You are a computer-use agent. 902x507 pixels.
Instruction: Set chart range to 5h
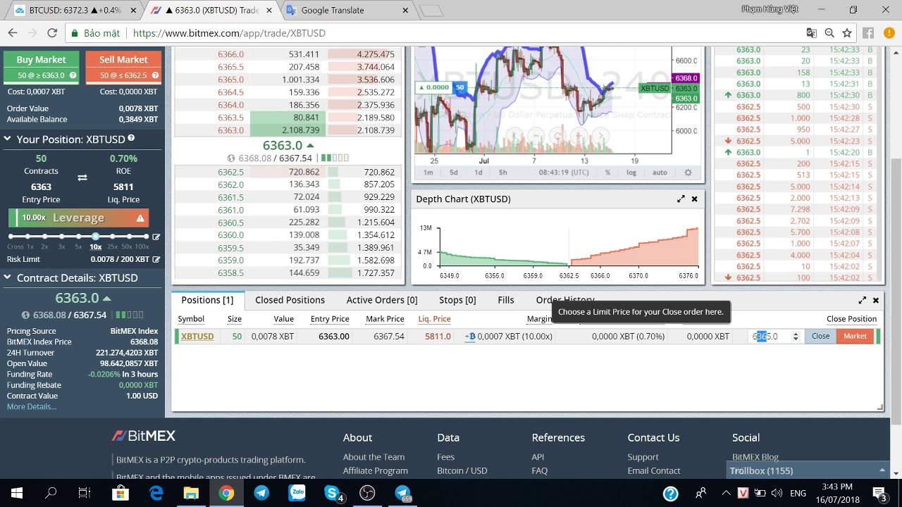[x=502, y=173]
